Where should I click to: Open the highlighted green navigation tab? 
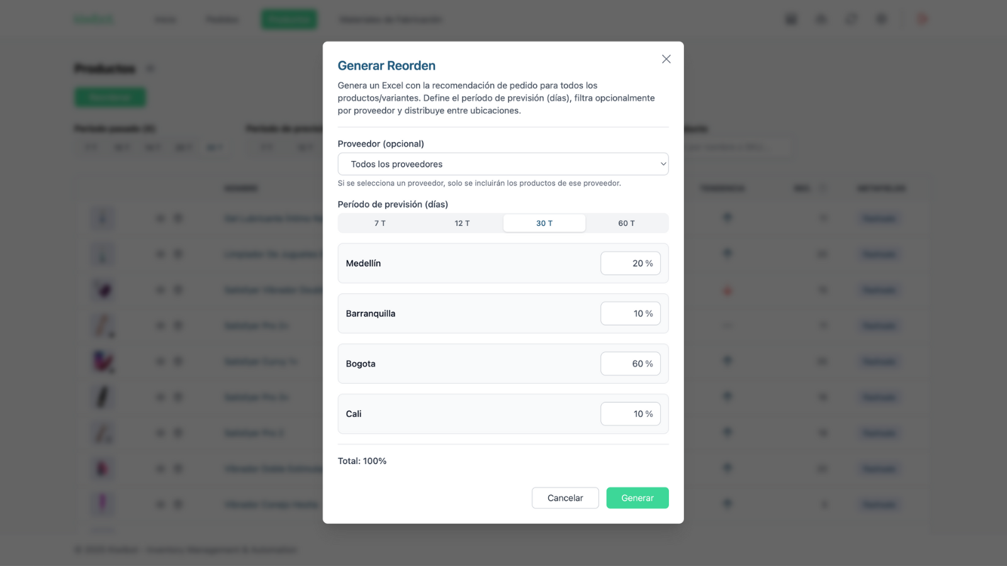click(289, 19)
